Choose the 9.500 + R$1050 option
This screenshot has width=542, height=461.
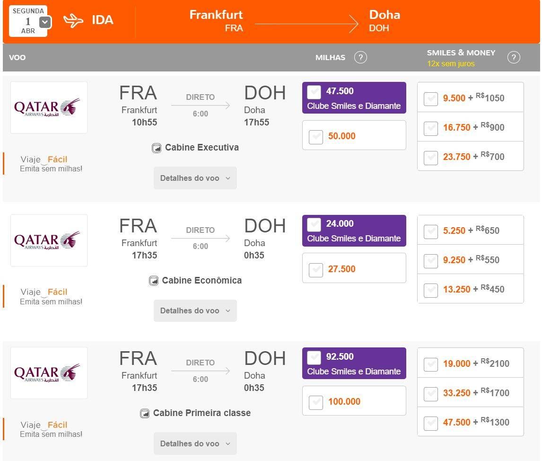430,99
